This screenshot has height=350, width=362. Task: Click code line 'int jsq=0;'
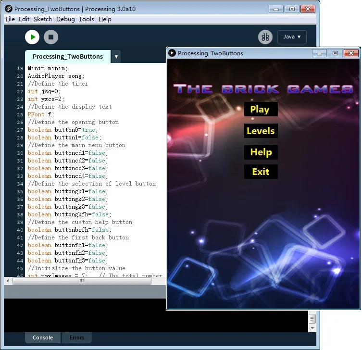[44, 91]
